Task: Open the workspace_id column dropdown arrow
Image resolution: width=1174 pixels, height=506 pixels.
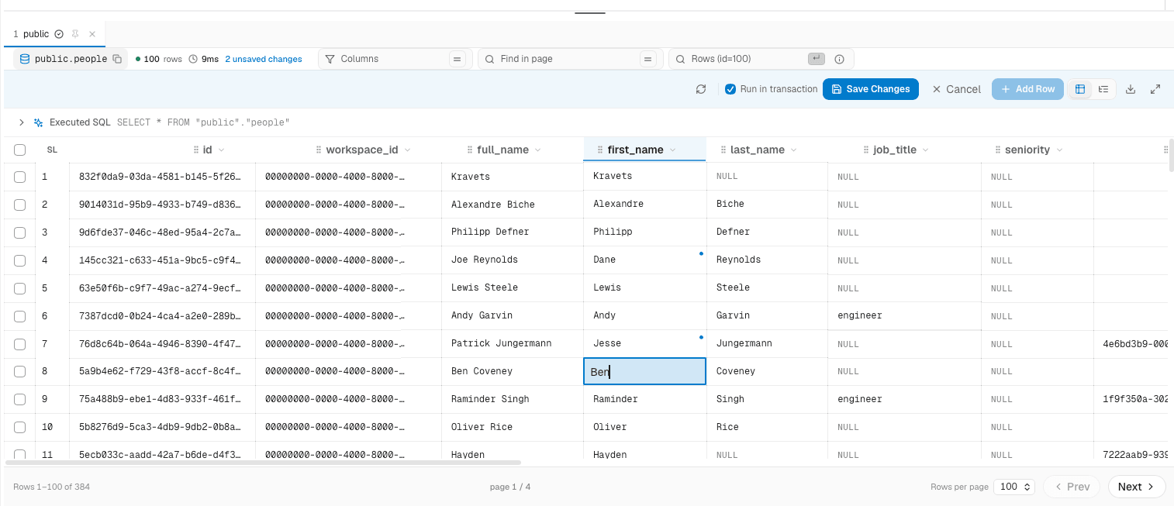Action: [x=407, y=150]
